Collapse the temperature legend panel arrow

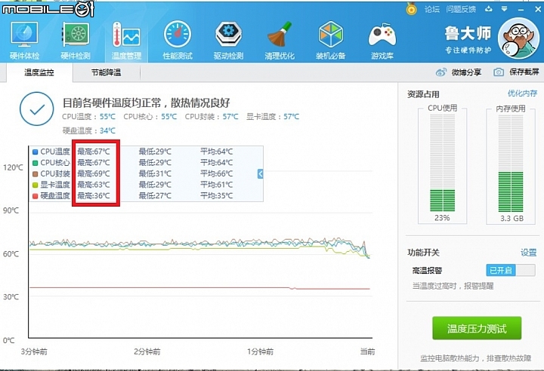click(x=260, y=173)
